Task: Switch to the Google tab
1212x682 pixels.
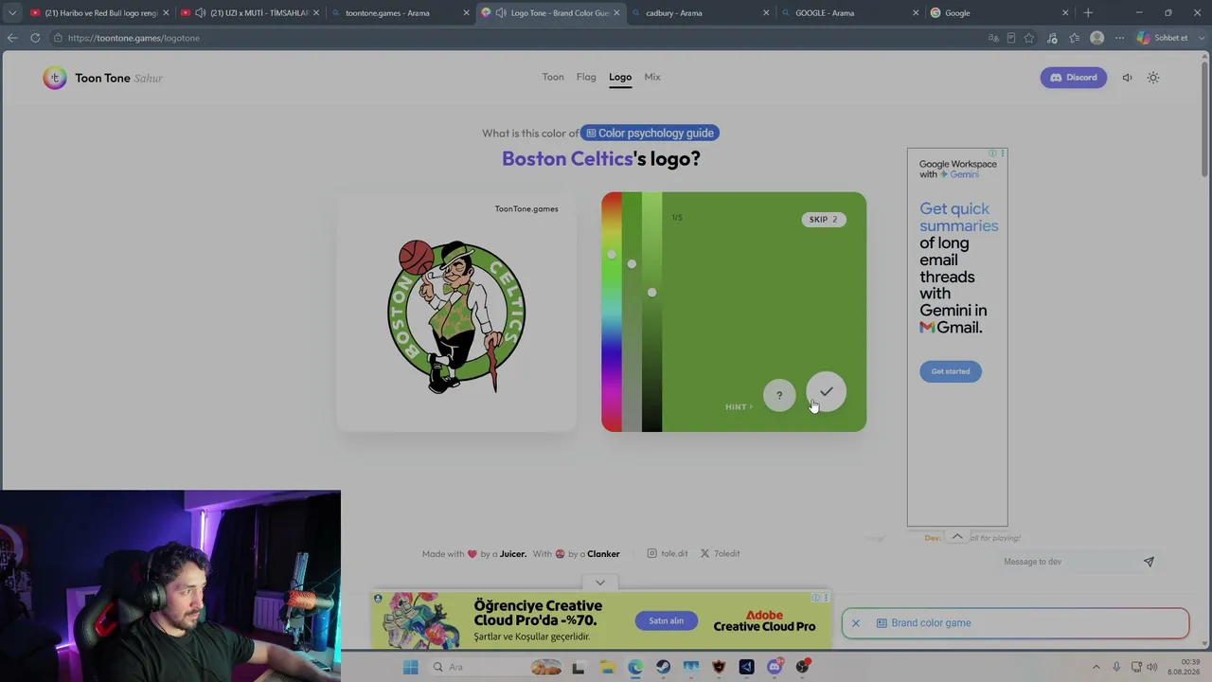Action: [999, 13]
